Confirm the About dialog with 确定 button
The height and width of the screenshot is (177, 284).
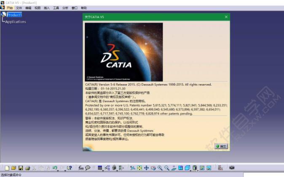tap(221, 146)
